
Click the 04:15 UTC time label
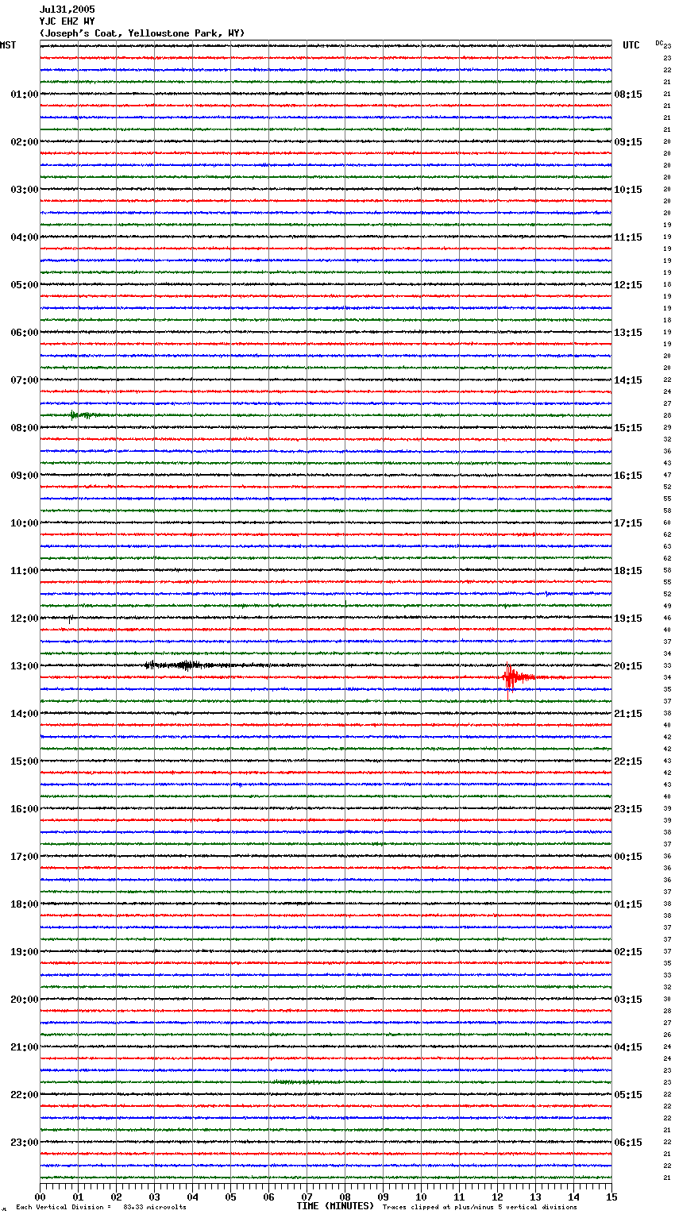point(628,1047)
